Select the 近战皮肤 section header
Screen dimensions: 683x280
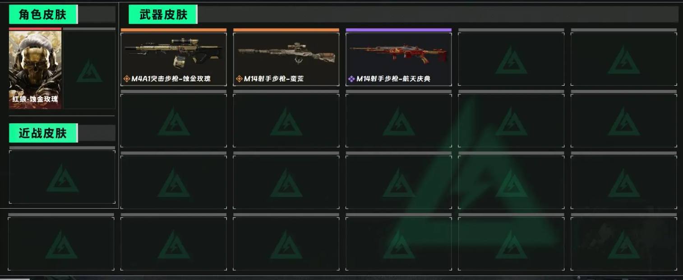(43, 133)
